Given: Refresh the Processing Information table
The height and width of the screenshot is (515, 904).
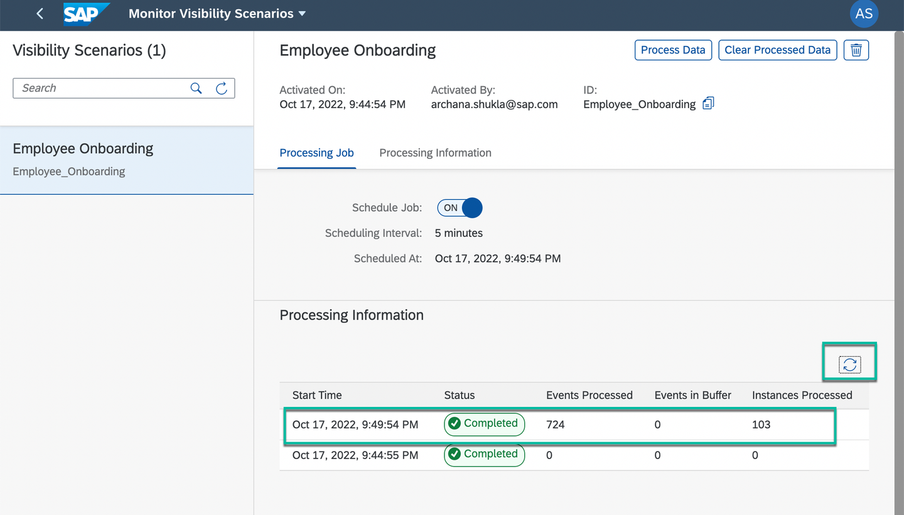Looking at the screenshot, I should pyautogui.click(x=849, y=364).
